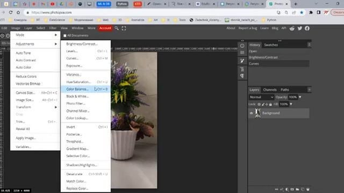
Task: Go to browser home page
Action: click(x=18, y=12)
